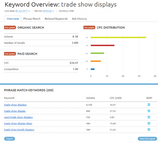
Task: Click the CPC Distribution live update badge
Action: click(x=89, y=28)
